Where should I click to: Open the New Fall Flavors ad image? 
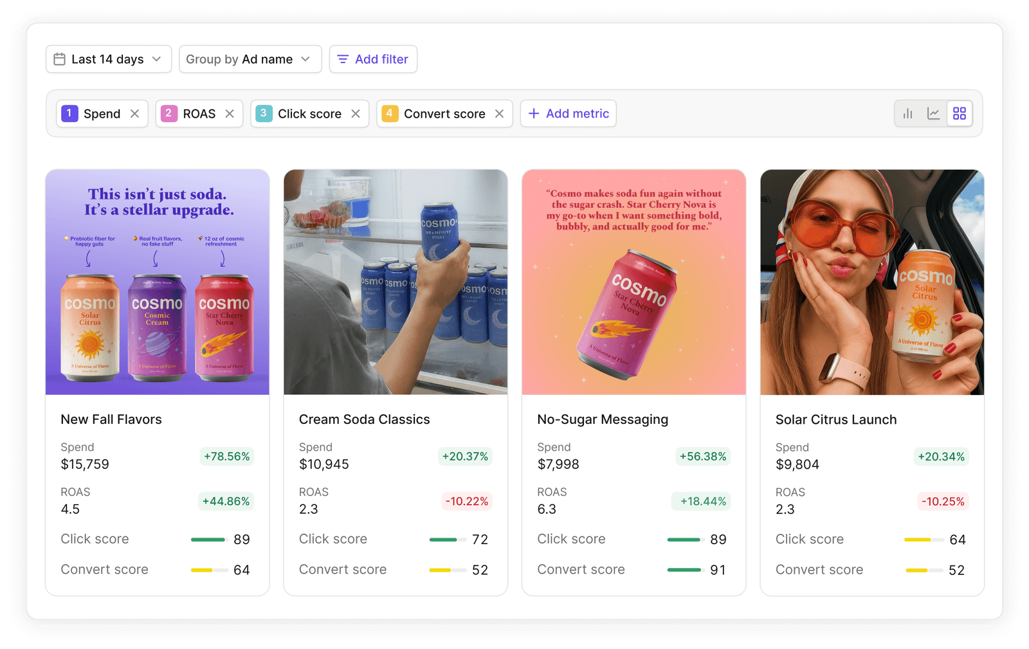[158, 282]
